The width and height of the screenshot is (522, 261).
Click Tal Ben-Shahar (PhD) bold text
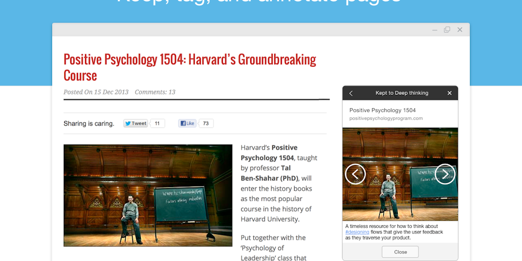pyautogui.click(x=270, y=173)
